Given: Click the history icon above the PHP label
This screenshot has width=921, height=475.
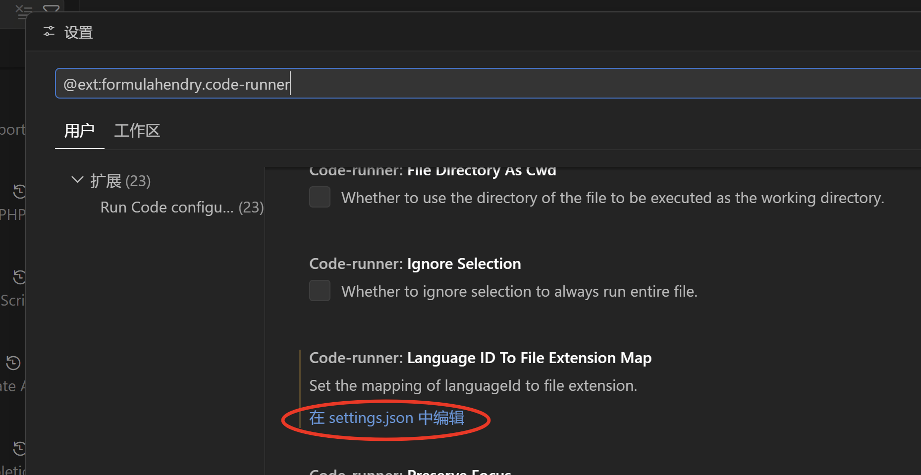Looking at the screenshot, I should 19,191.
